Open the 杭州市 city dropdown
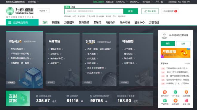 pos(44,11)
